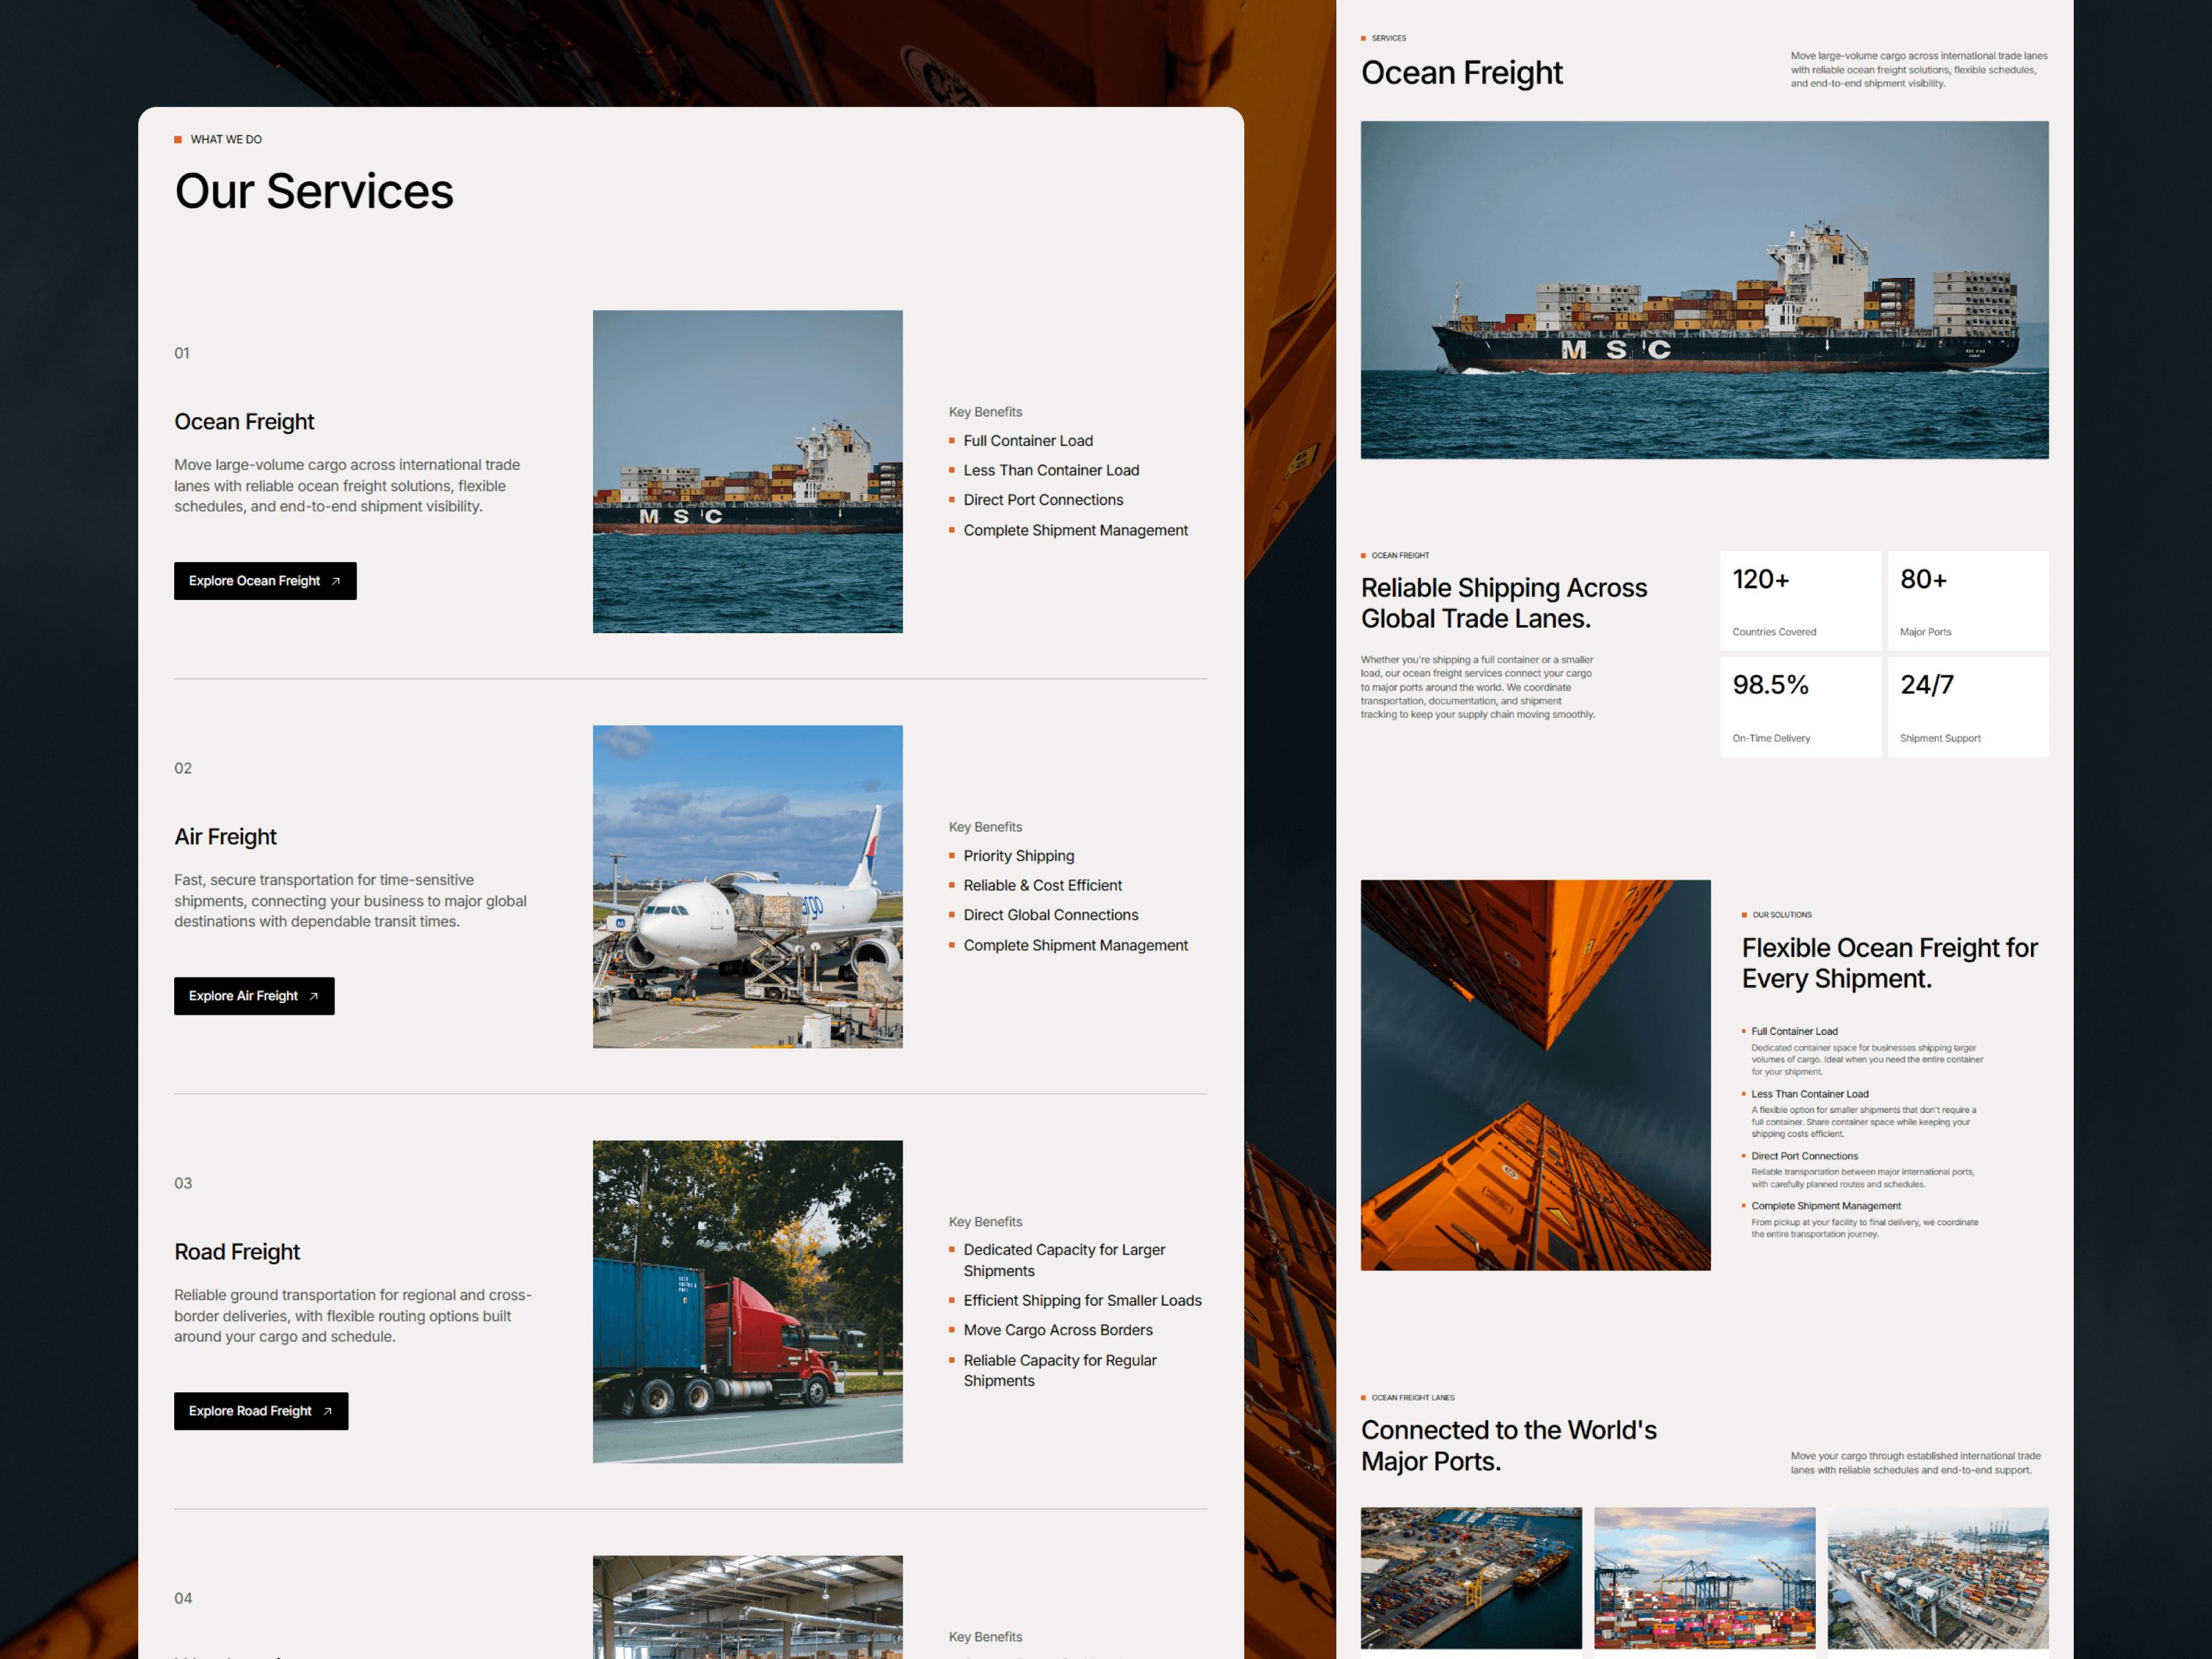
Task: Select the aerial port photo with docked ship
Action: (x=1471, y=1578)
